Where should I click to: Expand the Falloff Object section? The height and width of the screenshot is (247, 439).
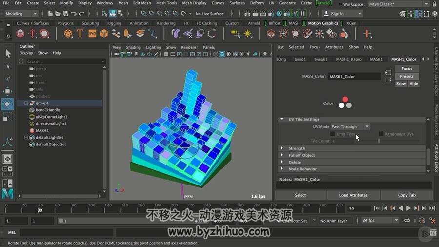click(282, 155)
